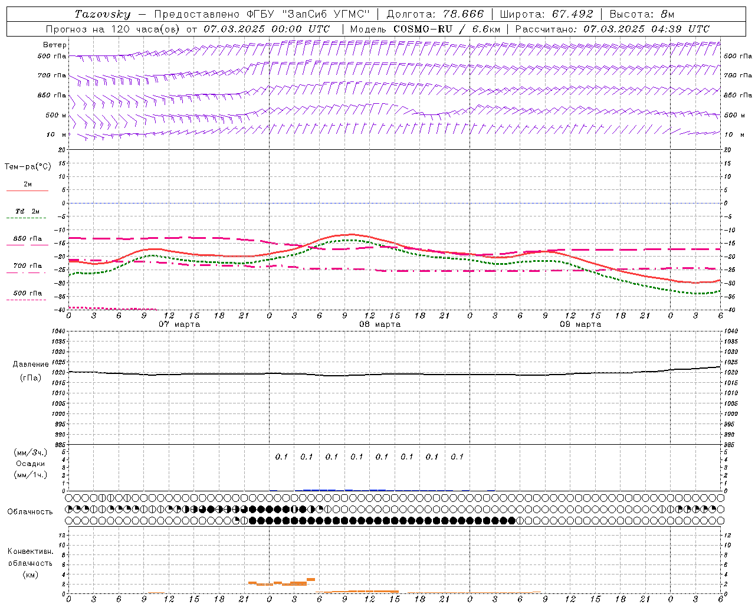The width and height of the screenshot is (755, 604).
Task: Click the Рассчитано: 07.03.2025 04:39 UTC timestamp
Action: (x=612, y=29)
